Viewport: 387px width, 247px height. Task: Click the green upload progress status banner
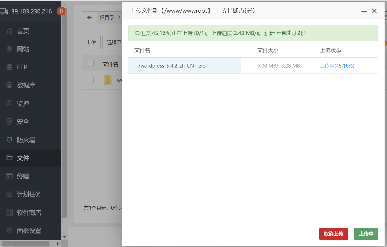pyautogui.click(x=253, y=33)
